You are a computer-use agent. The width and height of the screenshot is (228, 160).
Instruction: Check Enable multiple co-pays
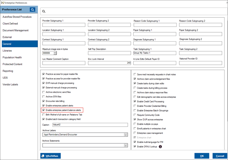(x=135, y=124)
